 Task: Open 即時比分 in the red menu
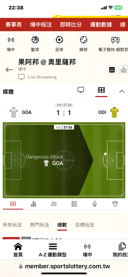click(71, 25)
